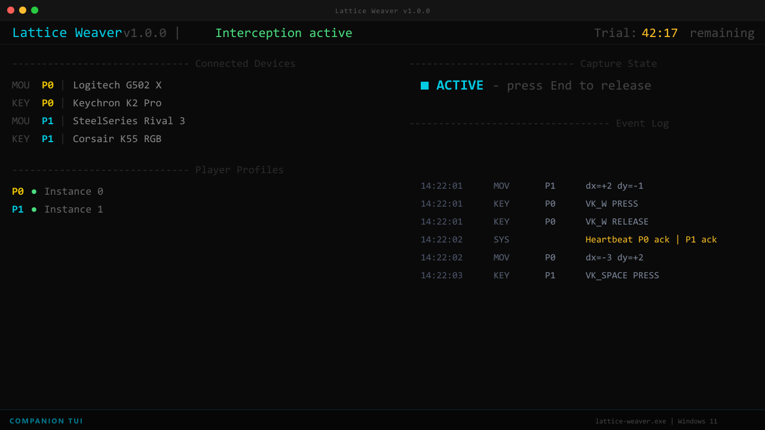Image resolution: width=765 pixels, height=430 pixels.
Task: Click the P1 tag on the VK_SPACE PRESS row
Action: point(550,275)
